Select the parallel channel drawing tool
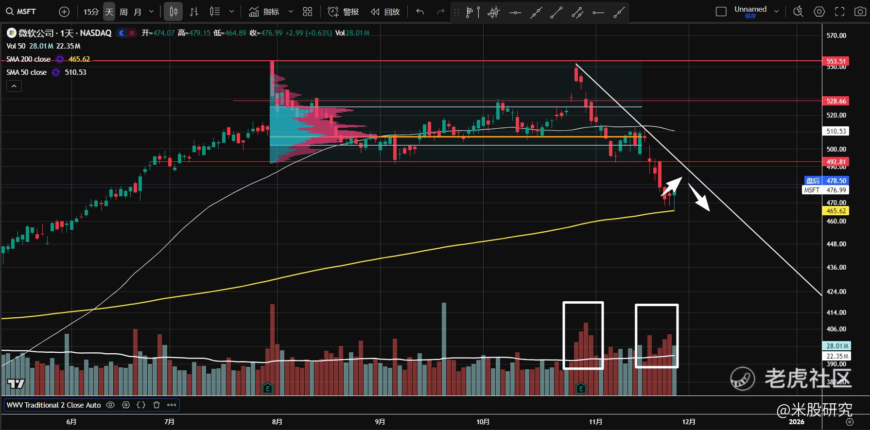870x430 pixels. pyautogui.click(x=577, y=12)
